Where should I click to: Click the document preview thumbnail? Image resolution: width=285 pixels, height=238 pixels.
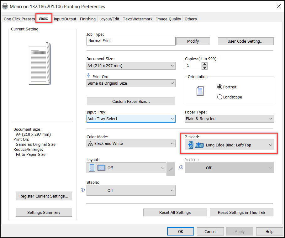click(x=39, y=63)
